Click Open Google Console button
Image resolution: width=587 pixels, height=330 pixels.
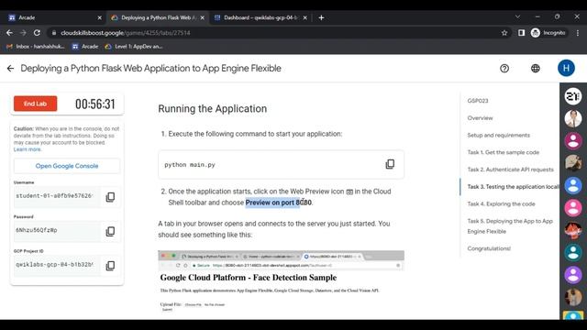point(67,166)
